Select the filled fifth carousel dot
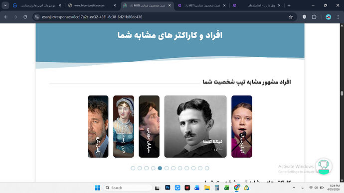This screenshot has width=344, height=193. [x=160, y=168]
